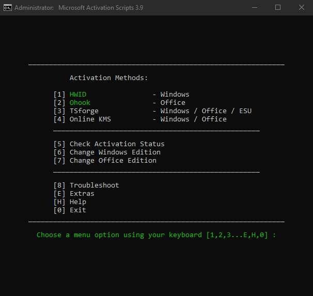Viewport: 313px width, 296px height.
Task: Click the TSforge menu option
Action: pyautogui.click(x=84, y=111)
